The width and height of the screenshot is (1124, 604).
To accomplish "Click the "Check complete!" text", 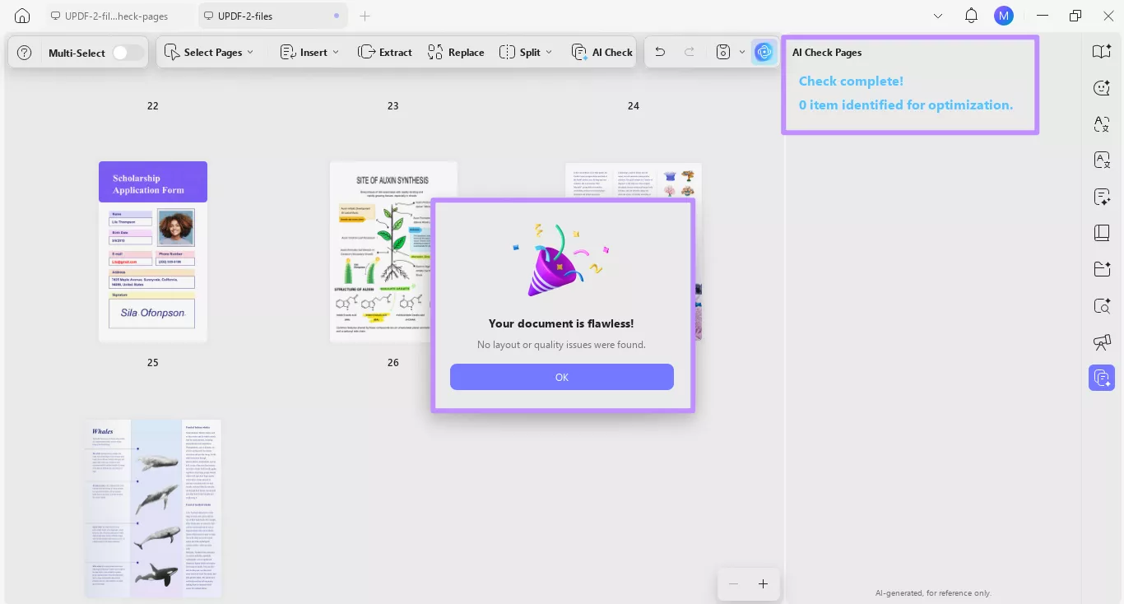I will coord(851,81).
